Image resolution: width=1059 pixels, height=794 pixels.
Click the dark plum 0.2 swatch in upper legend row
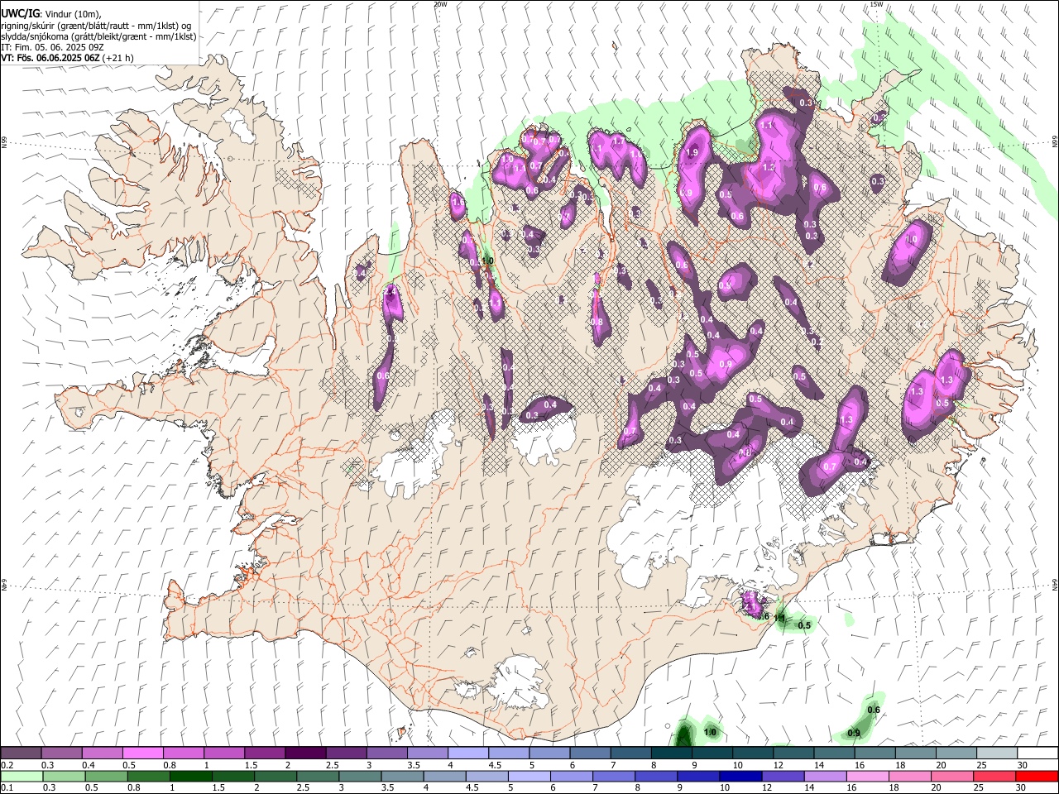[22, 753]
